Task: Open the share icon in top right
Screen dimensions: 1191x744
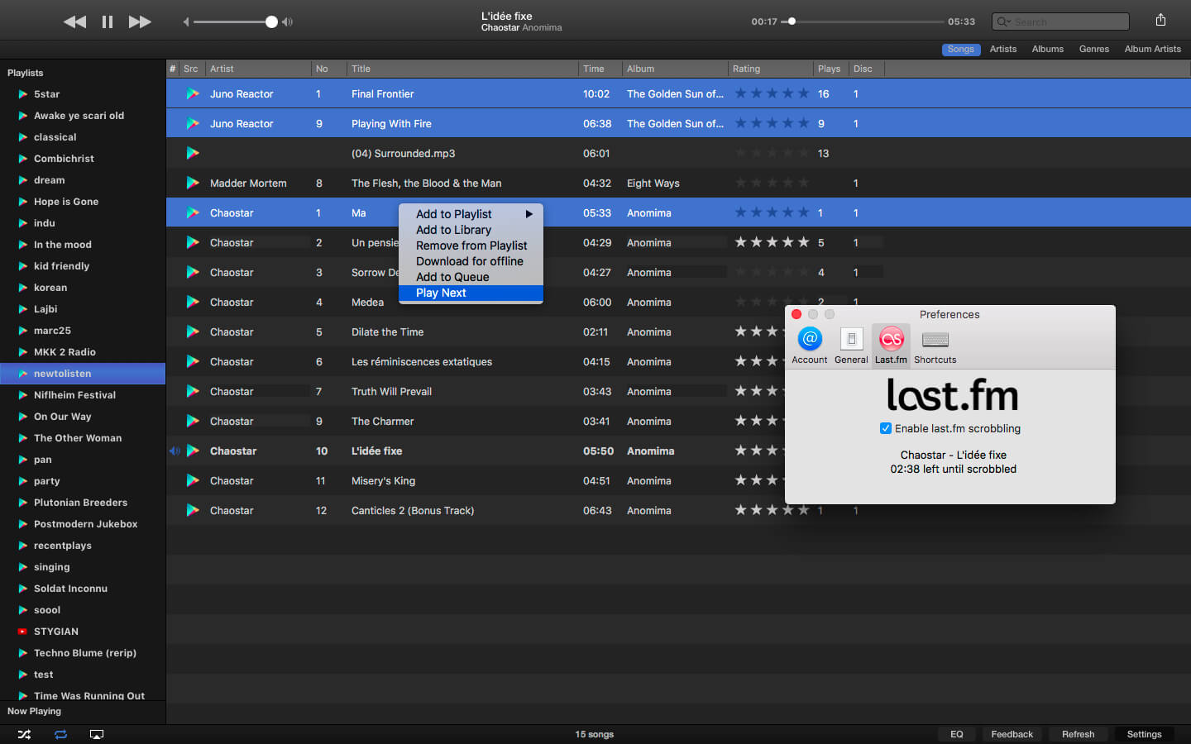Action: [1160, 21]
